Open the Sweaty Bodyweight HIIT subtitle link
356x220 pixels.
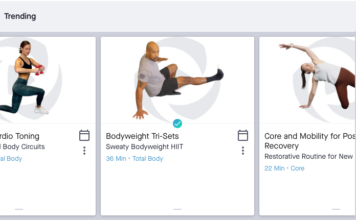(x=144, y=147)
